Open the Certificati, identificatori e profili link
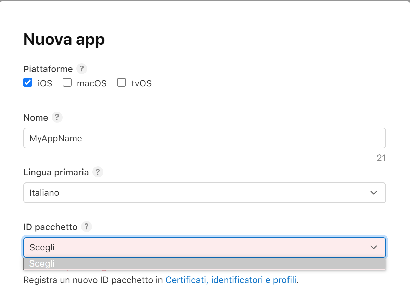 [x=231, y=280]
